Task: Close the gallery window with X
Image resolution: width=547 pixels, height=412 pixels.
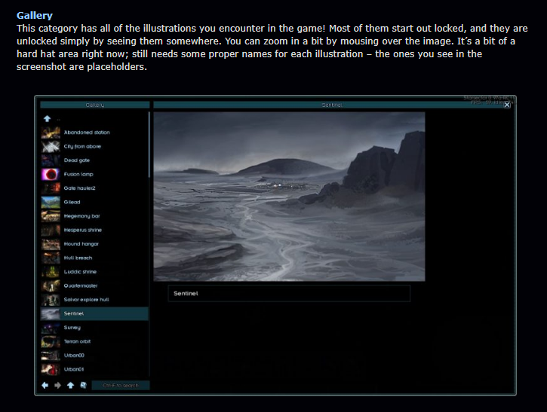Action: pyautogui.click(x=507, y=105)
